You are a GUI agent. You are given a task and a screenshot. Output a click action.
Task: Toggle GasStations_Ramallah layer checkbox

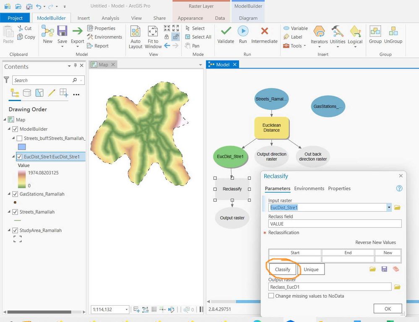coord(15,194)
